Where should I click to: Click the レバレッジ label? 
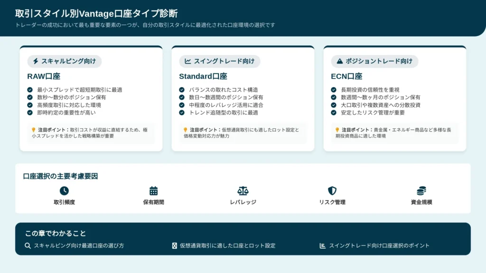pos(243,202)
